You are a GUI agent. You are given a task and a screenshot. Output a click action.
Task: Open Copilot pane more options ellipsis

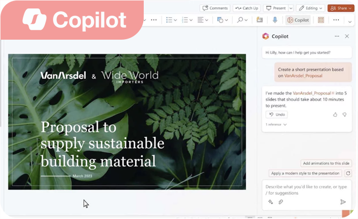[x=337, y=36]
